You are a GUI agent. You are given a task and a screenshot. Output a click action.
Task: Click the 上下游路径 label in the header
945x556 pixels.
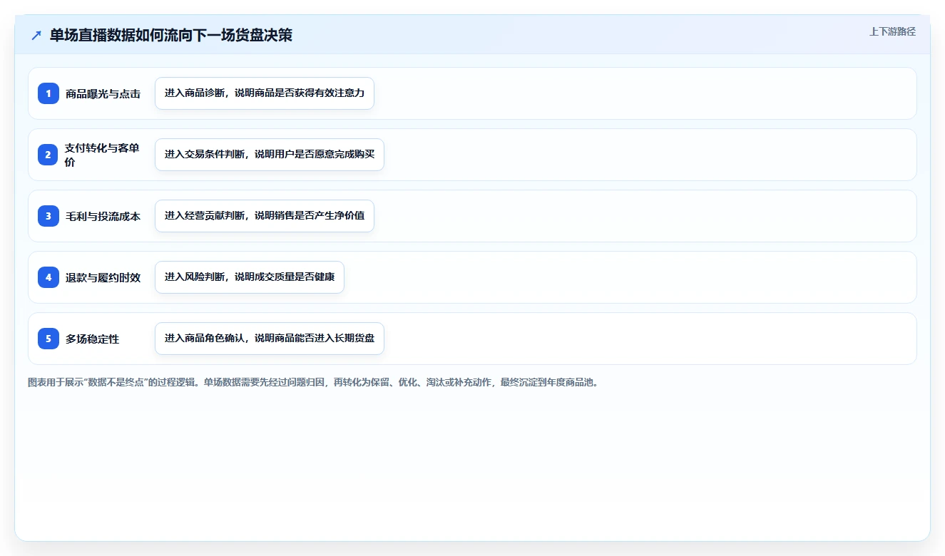point(892,31)
